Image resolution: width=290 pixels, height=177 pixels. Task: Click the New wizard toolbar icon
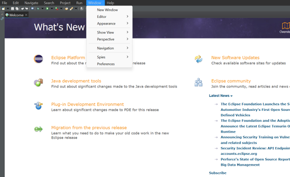click(3, 9)
